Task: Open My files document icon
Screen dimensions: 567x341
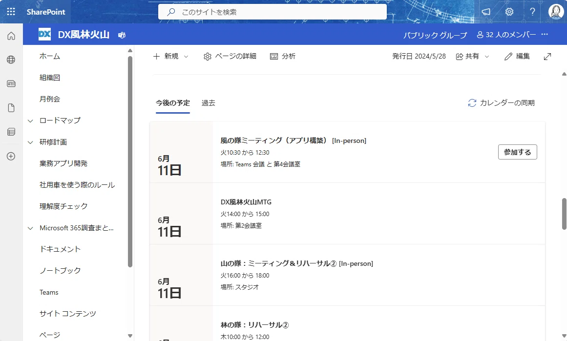Action: pyautogui.click(x=11, y=108)
